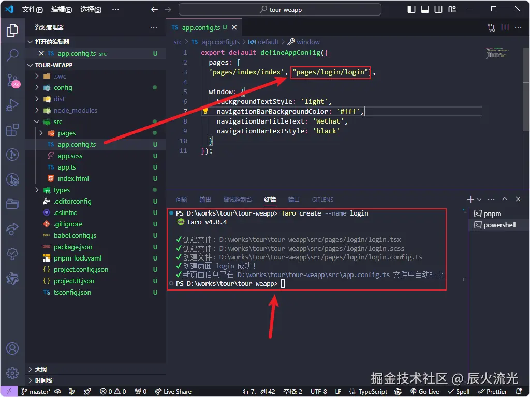Open the 选择(S) menu
530x397 pixels.
pyautogui.click(x=91, y=9)
